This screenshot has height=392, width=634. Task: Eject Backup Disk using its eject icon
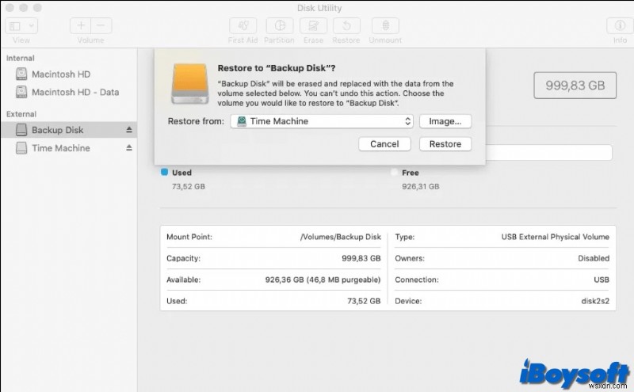(x=129, y=130)
